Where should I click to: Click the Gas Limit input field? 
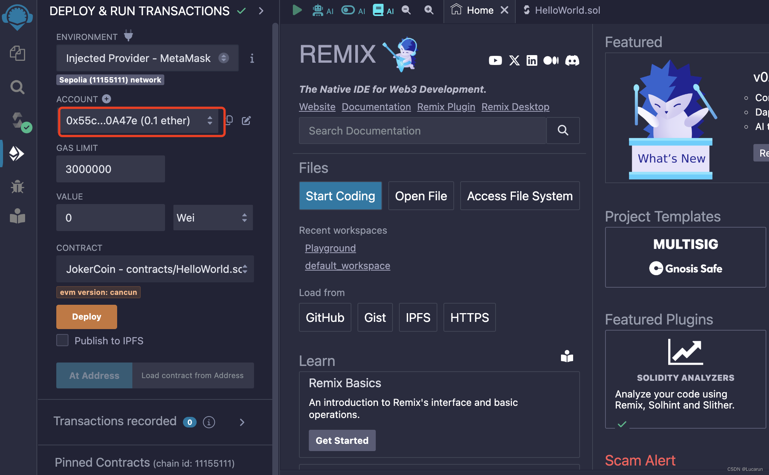pyautogui.click(x=111, y=169)
